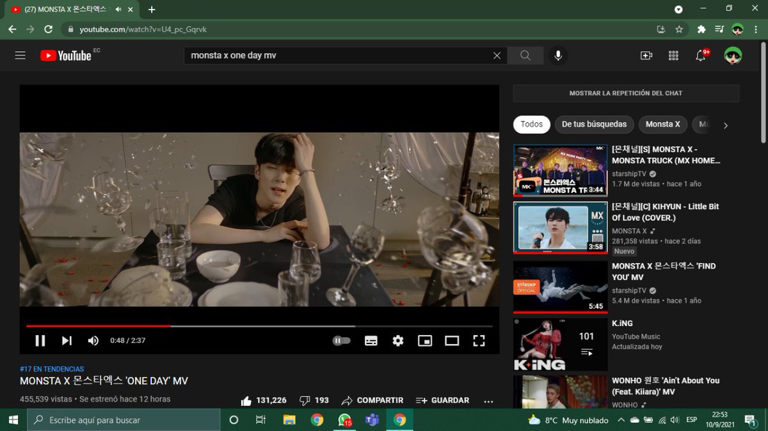Start voice search with microphone
The width and height of the screenshot is (768, 431).
tap(558, 56)
